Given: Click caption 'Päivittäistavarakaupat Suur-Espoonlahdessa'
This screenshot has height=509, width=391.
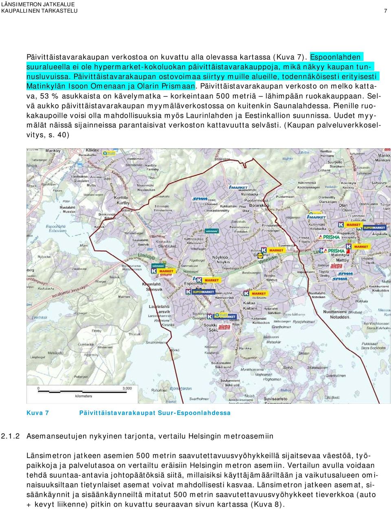Looking at the screenshot, I should pos(155,413).
